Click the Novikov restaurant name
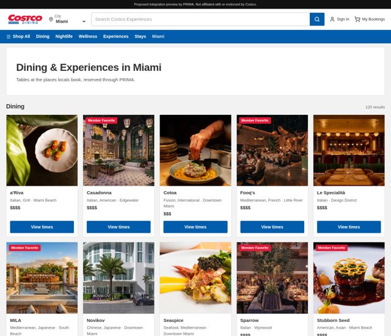Image resolution: width=391 pixels, height=336 pixels. [x=96, y=320]
